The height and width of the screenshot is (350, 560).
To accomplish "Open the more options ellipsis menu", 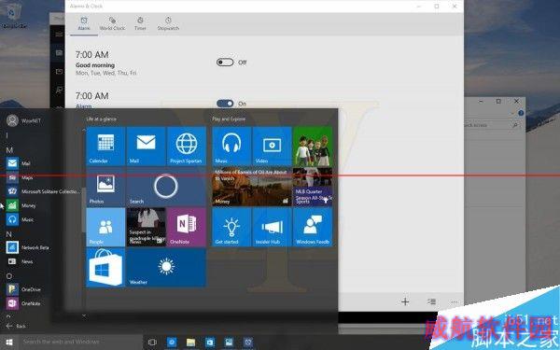I will [454, 301].
